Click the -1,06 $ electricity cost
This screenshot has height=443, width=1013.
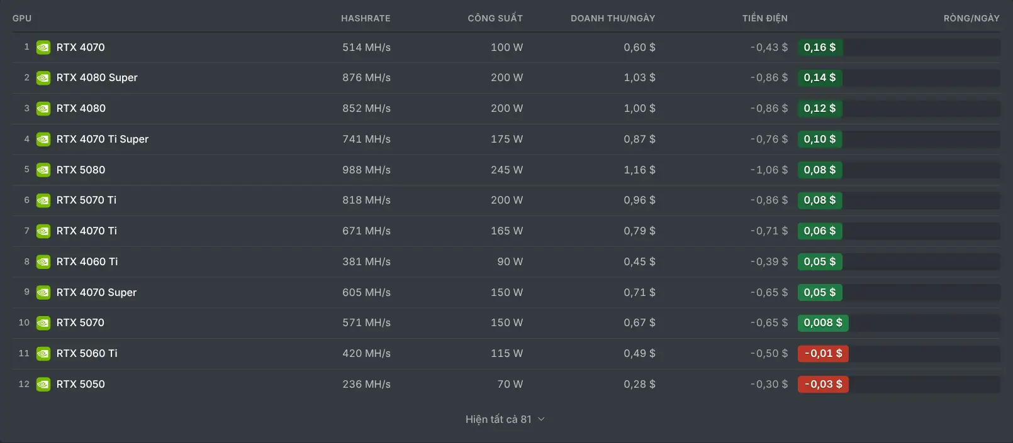(769, 170)
